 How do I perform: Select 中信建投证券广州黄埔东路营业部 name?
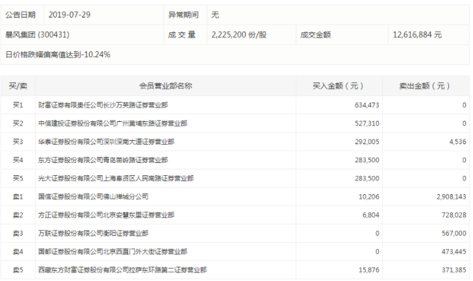point(112,123)
